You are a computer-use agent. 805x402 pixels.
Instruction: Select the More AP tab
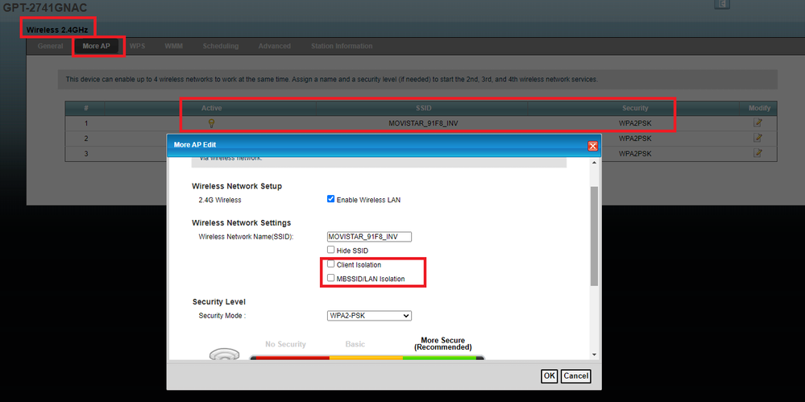tap(97, 46)
